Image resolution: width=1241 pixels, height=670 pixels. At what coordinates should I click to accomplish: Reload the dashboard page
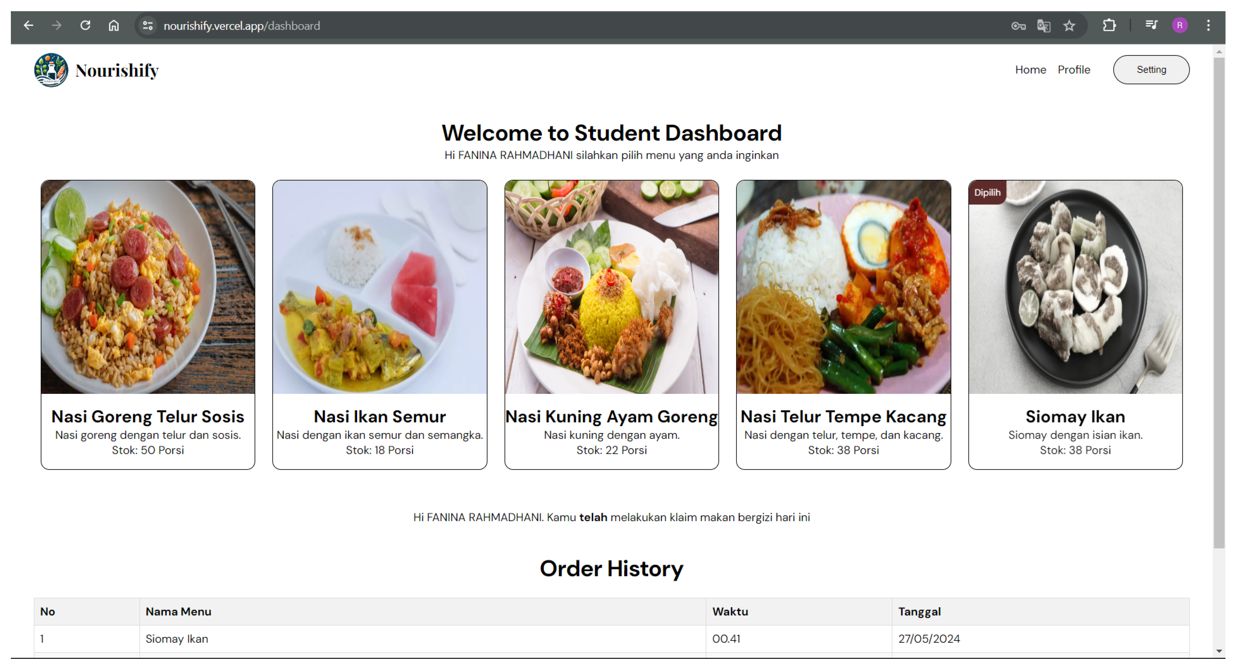pos(85,26)
